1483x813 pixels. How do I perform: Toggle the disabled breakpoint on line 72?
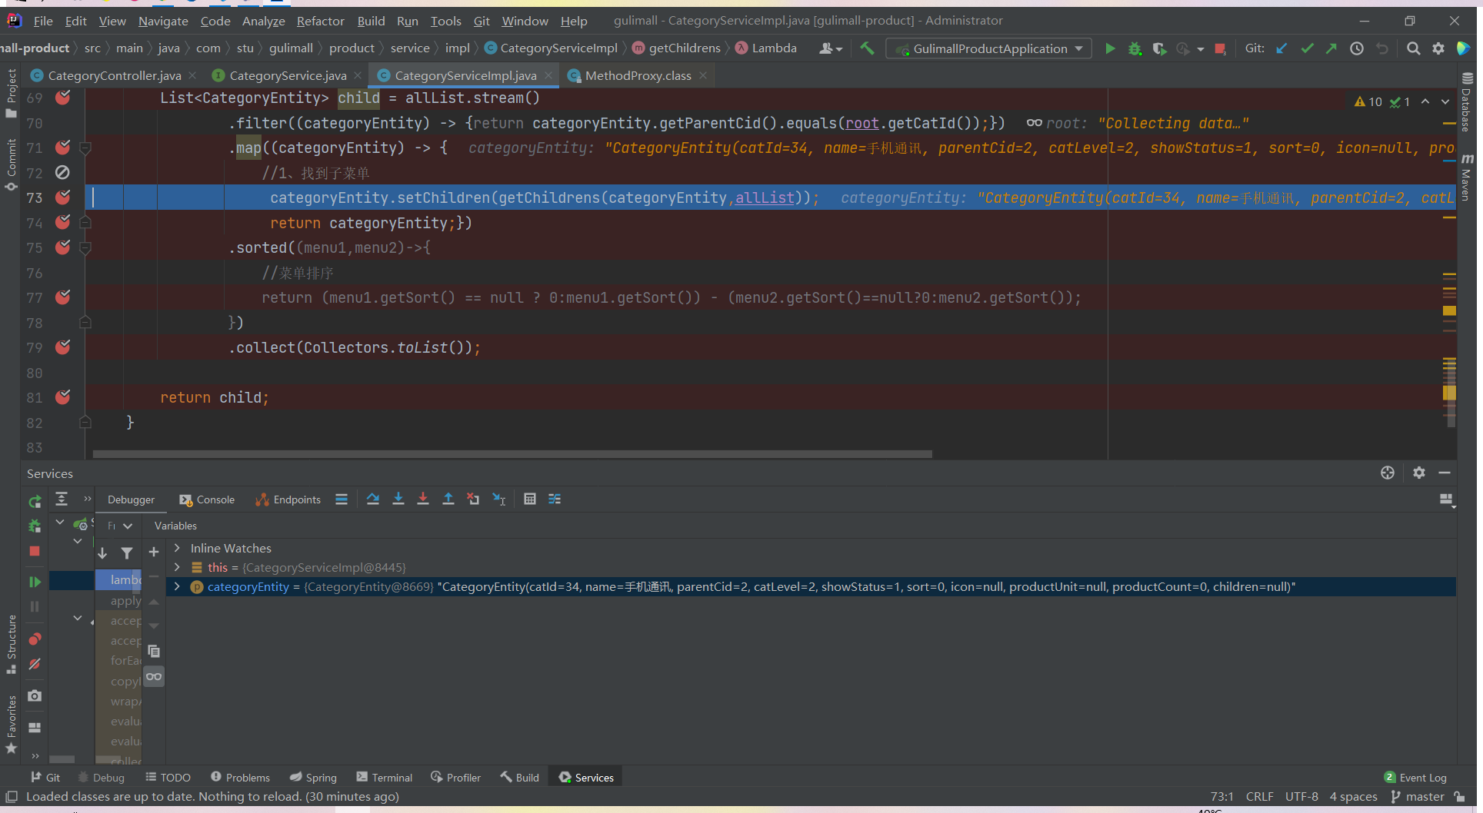point(63,173)
